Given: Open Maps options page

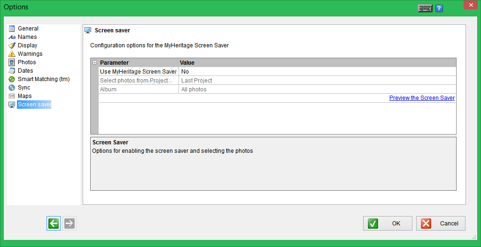Looking at the screenshot, I should click(24, 96).
